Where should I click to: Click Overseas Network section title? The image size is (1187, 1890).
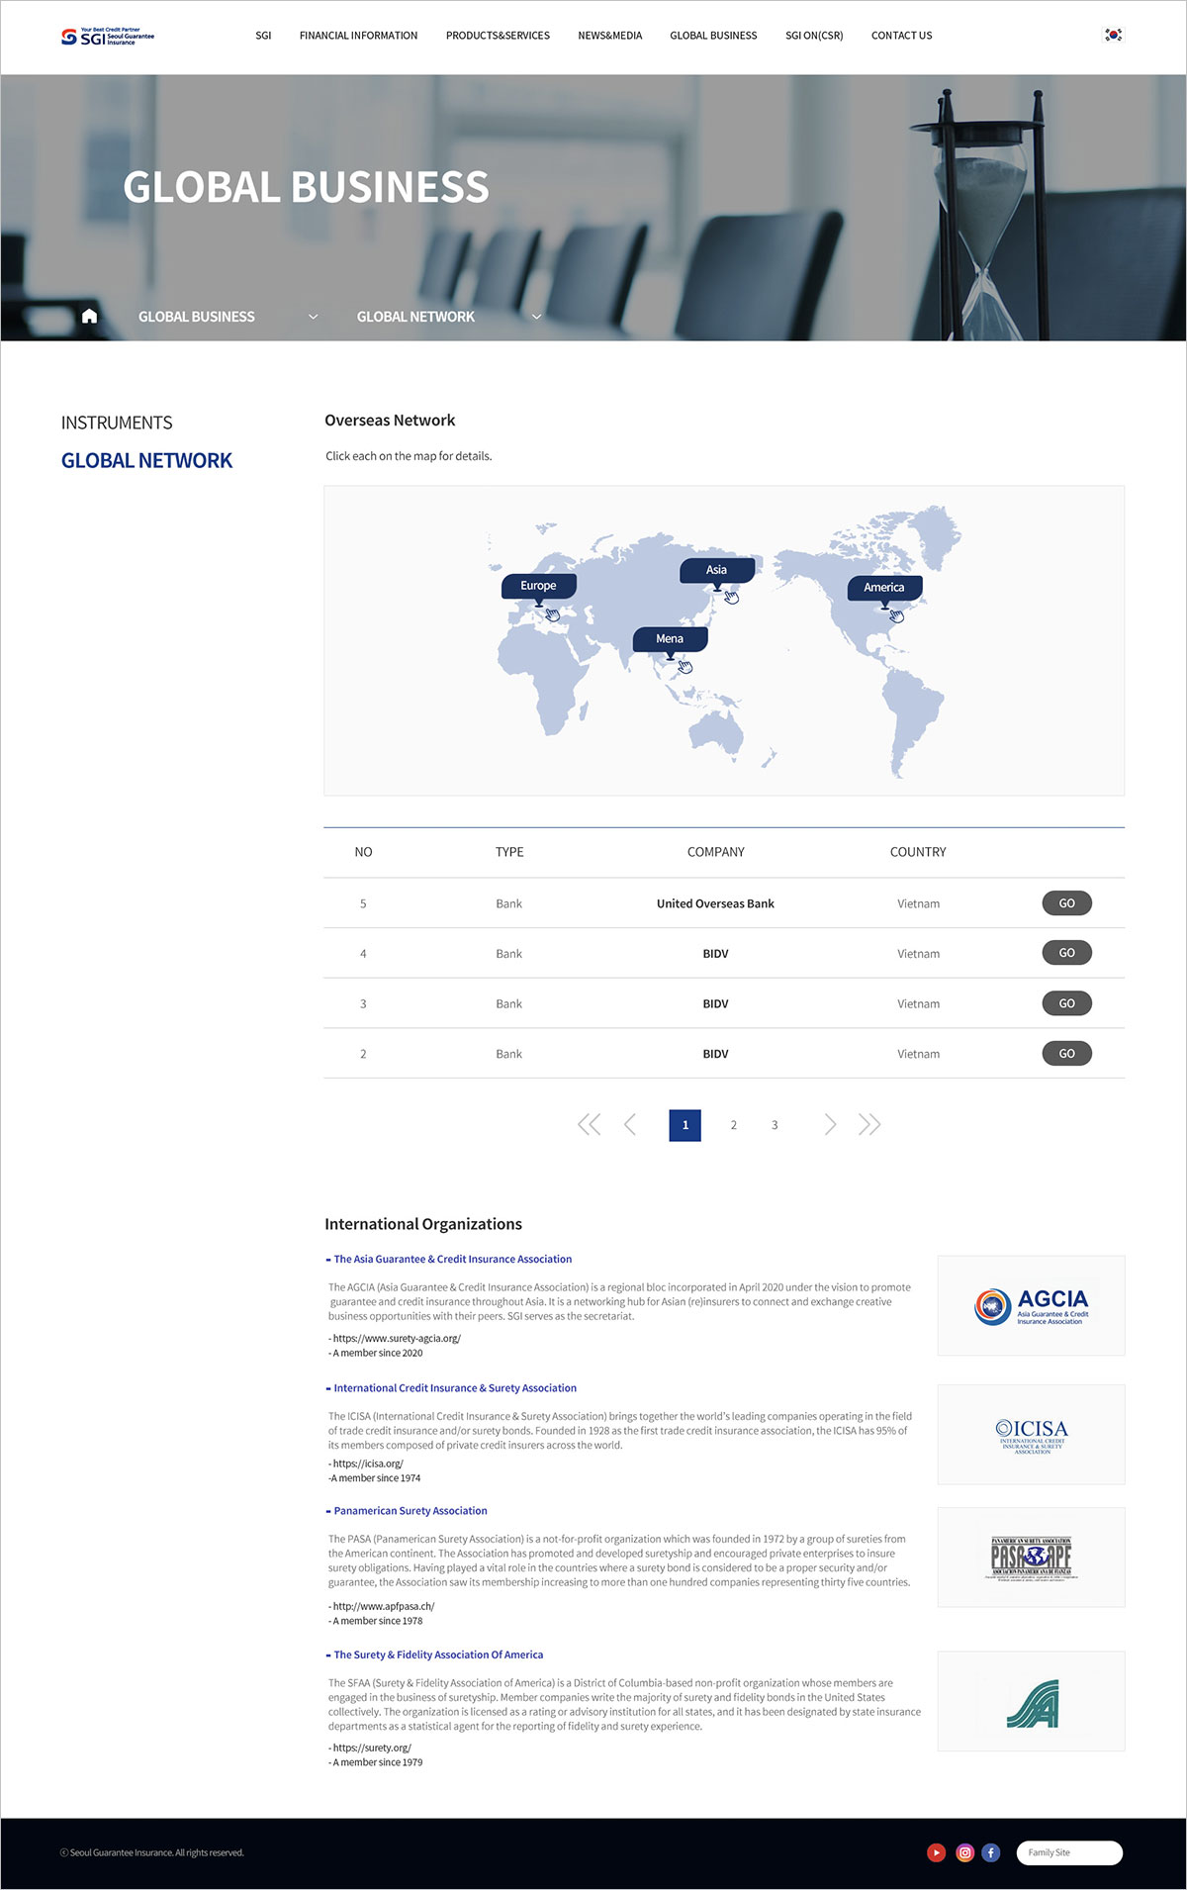(x=390, y=421)
